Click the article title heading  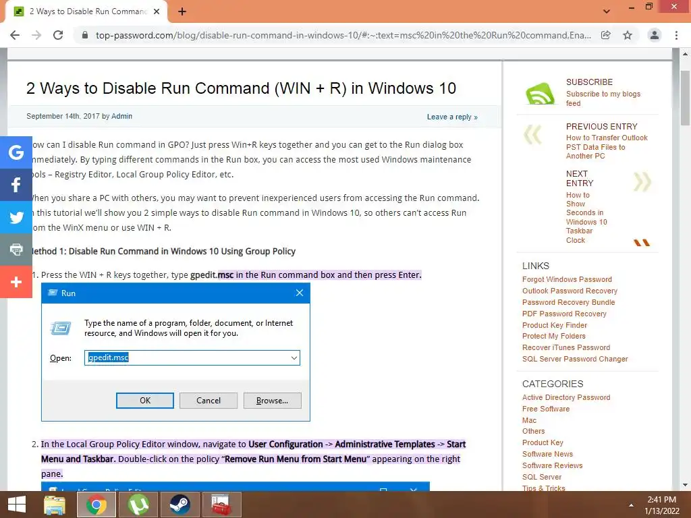(x=241, y=88)
